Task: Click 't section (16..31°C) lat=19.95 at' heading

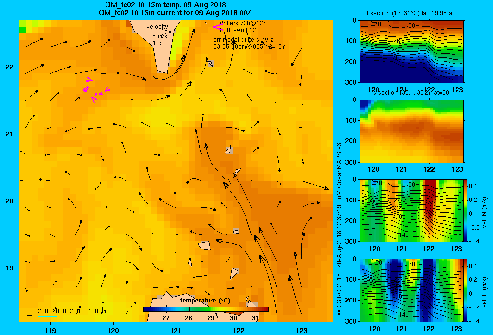Action: click(x=410, y=13)
